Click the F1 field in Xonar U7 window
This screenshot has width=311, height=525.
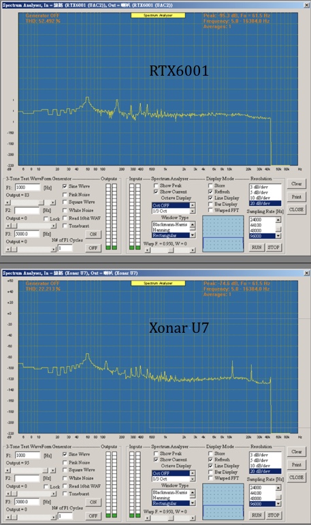(x=27, y=455)
